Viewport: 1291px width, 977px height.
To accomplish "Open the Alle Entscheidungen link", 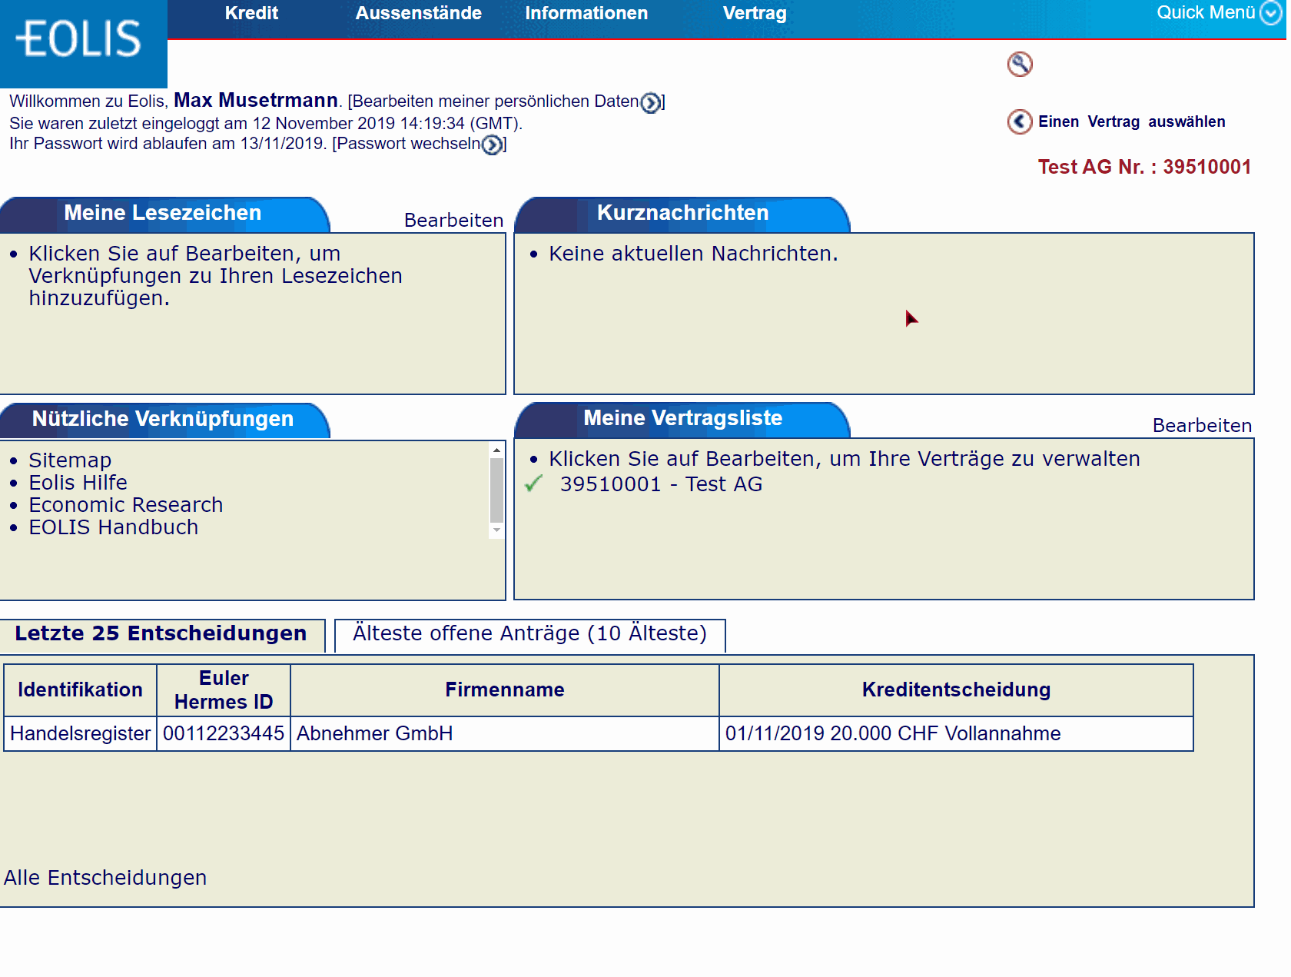I will click(x=105, y=878).
